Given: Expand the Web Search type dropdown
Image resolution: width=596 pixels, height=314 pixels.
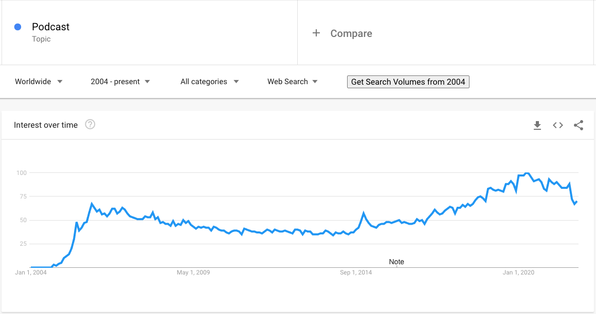Looking at the screenshot, I should point(292,82).
